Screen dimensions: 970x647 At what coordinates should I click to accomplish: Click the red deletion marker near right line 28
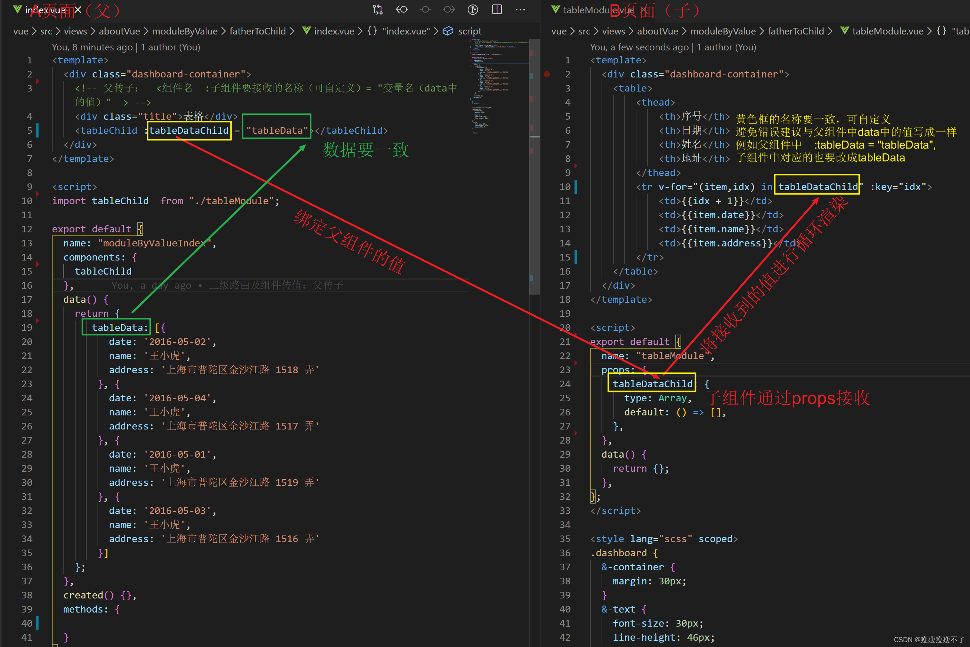[x=576, y=433]
